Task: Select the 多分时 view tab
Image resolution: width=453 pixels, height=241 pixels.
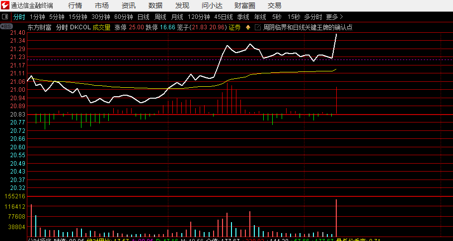Action: (x=313, y=17)
